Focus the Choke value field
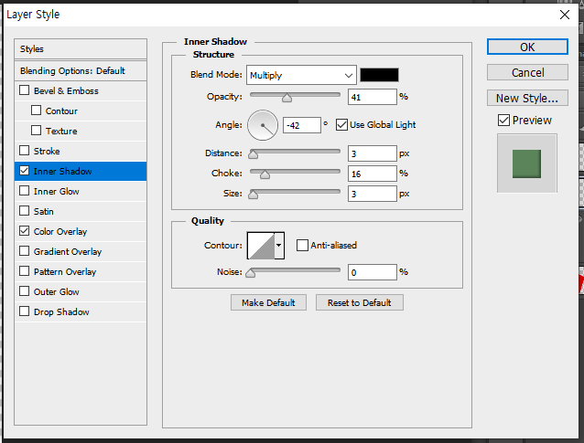 tap(372, 174)
